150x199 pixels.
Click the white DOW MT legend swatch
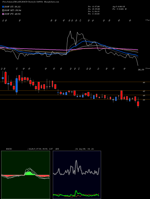pos(3,11)
